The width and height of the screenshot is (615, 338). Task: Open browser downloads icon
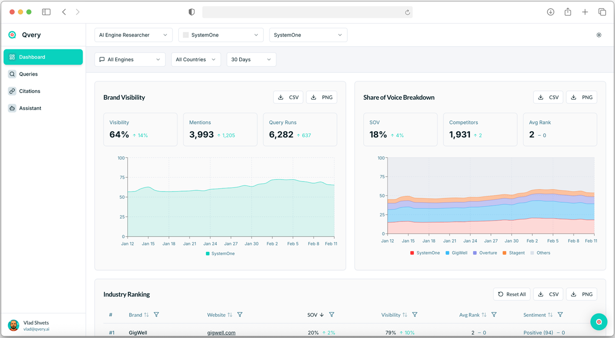click(551, 12)
